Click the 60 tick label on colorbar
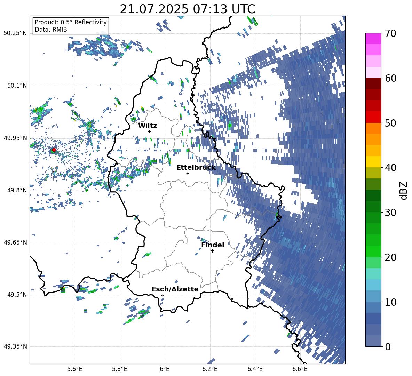Screen dimensions: 412x376 (x=390, y=78)
